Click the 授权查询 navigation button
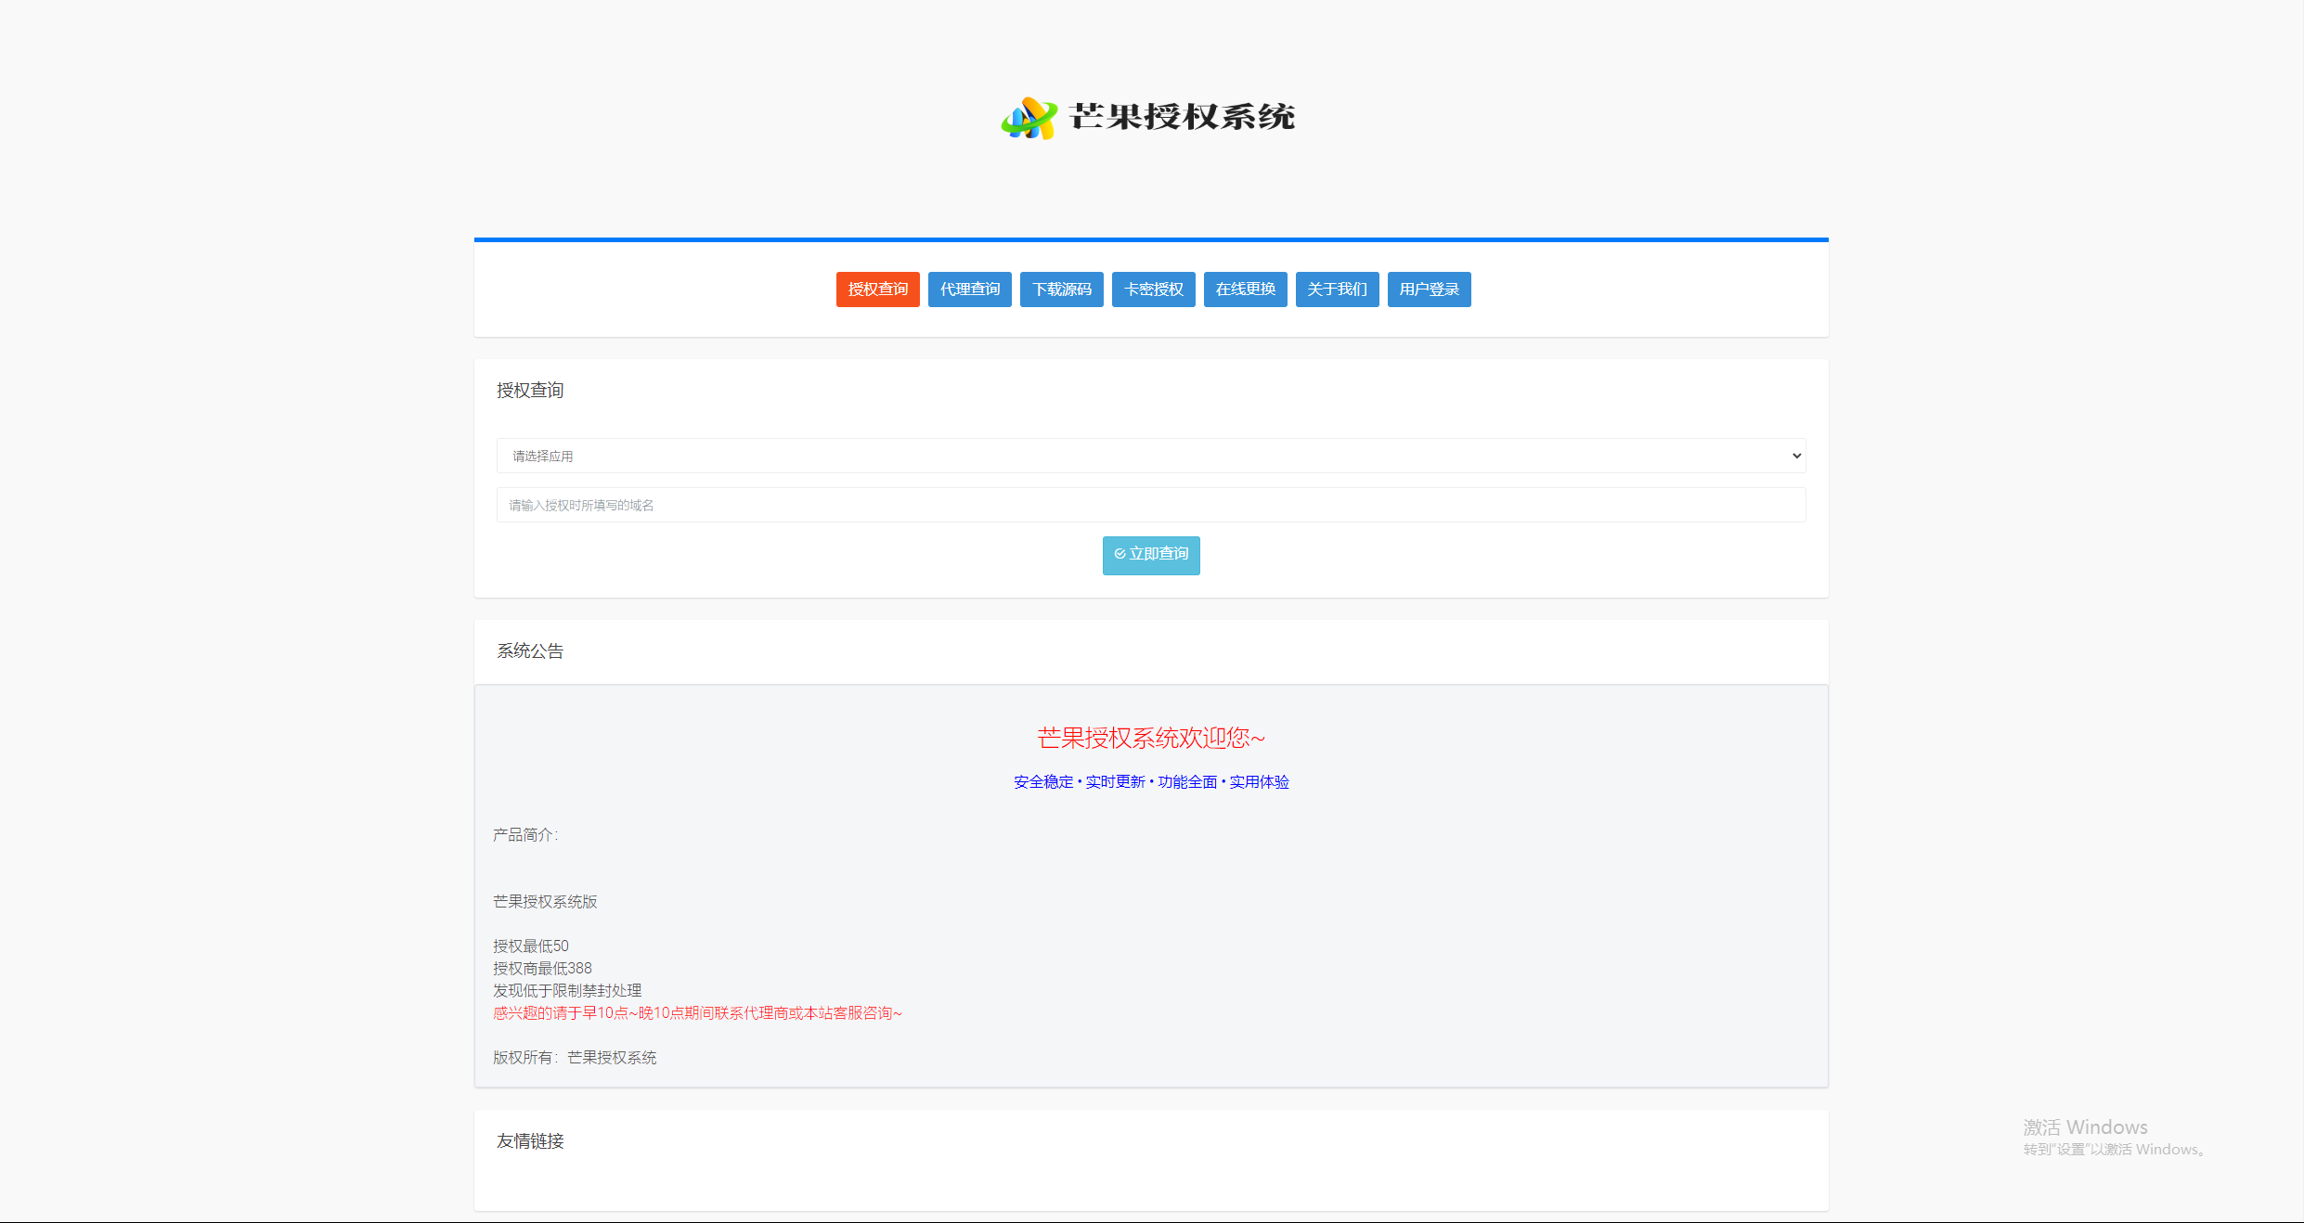This screenshot has width=2304, height=1223. tap(876, 288)
